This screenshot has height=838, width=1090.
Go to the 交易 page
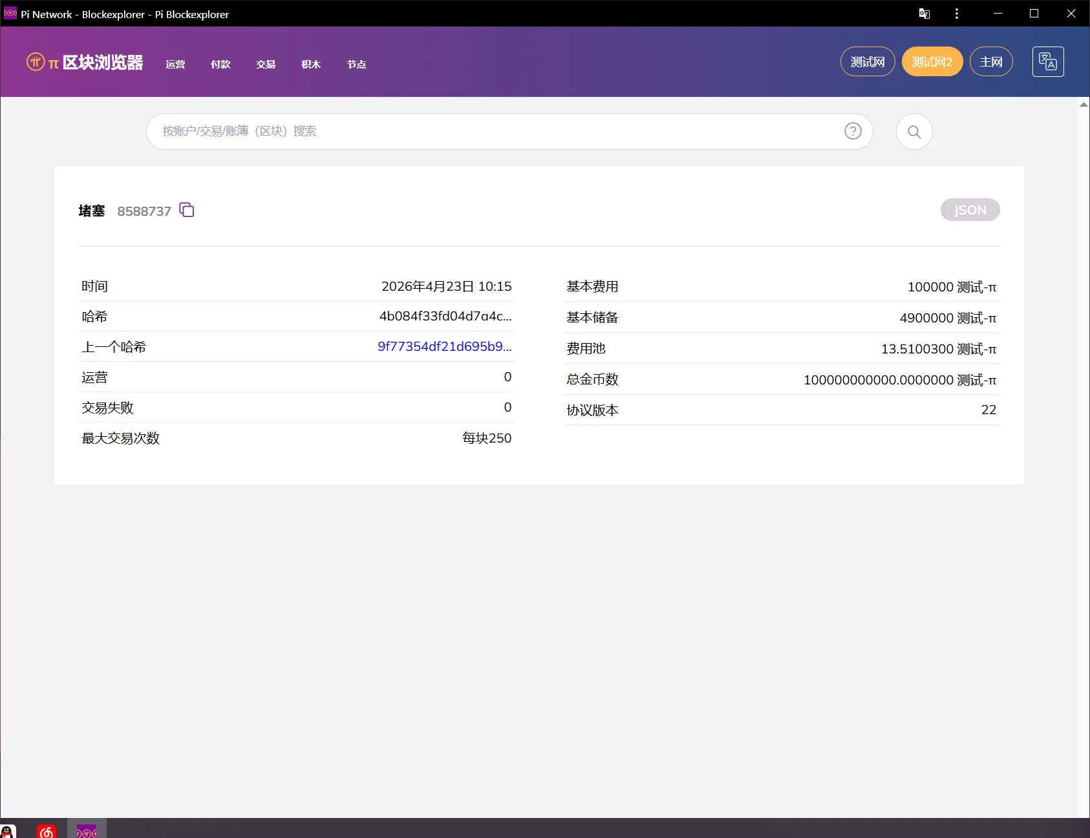click(x=266, y=64)
